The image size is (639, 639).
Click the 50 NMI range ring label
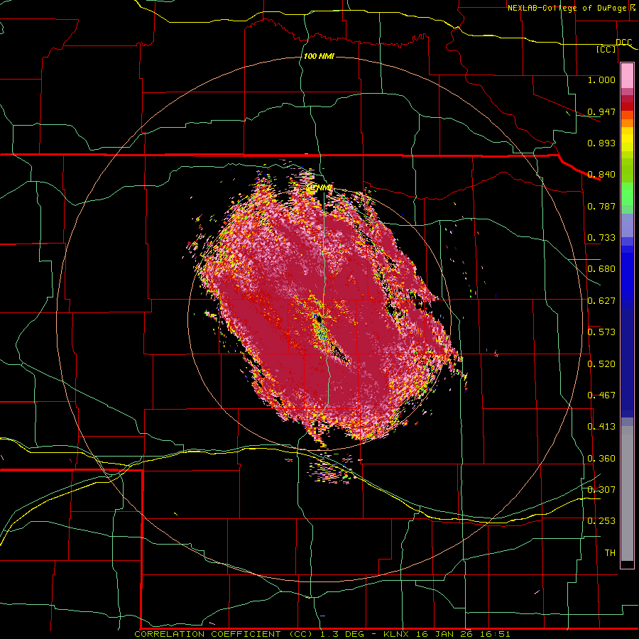pos(319,188)
